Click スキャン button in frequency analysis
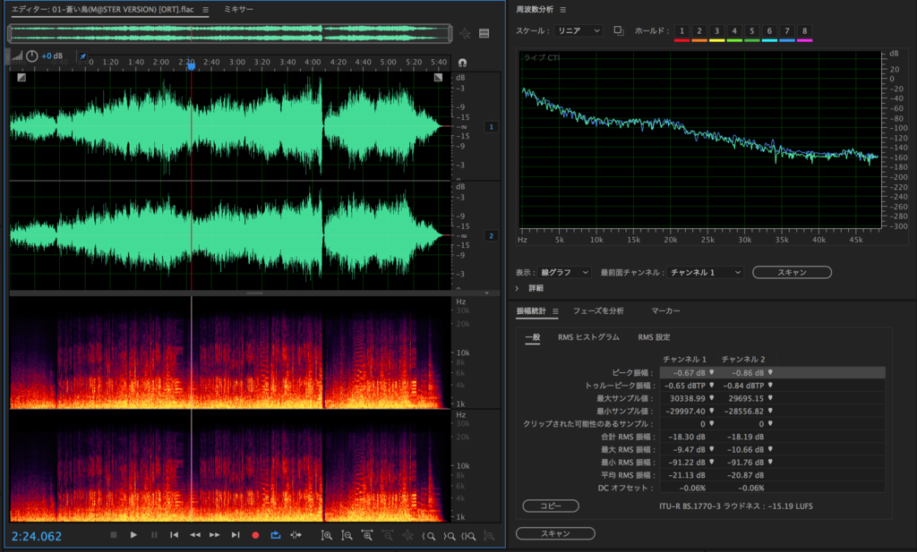This screenshot has width=917, height=552. (x=792, y=272)
